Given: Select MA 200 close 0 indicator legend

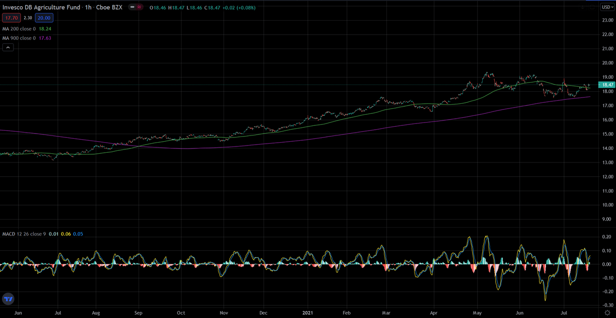Looking at the screenshot, I should 19,29.
